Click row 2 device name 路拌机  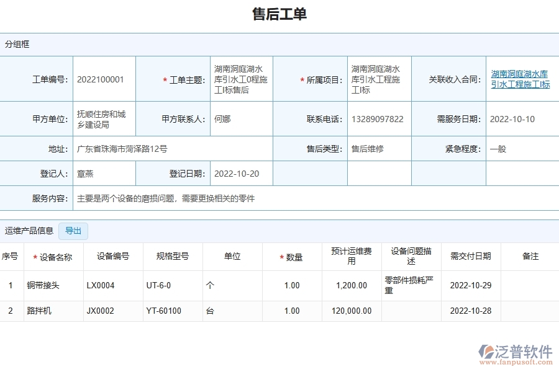tap(39, 311)
